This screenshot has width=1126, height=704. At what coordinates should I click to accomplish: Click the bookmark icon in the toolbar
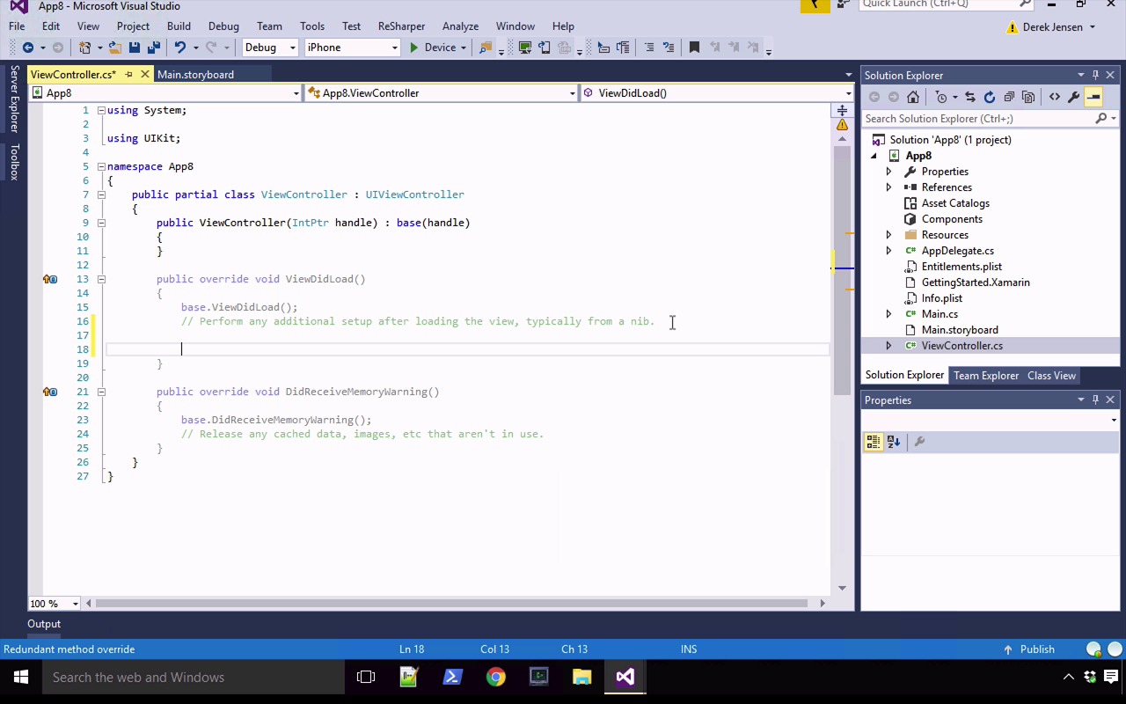click(694, 48)
